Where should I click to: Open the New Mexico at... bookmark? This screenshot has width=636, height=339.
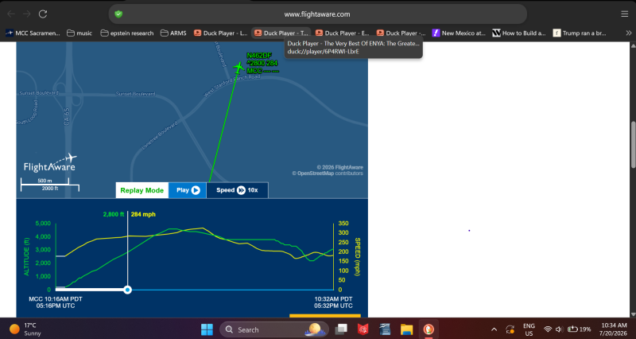click(x=459, y=33)
